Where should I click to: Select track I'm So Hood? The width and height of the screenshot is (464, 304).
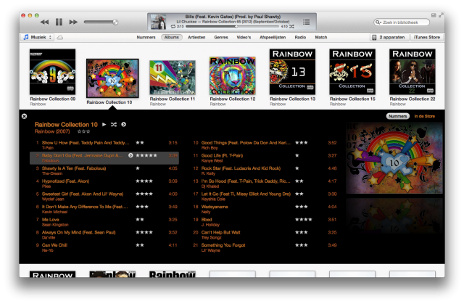point(265,184)
